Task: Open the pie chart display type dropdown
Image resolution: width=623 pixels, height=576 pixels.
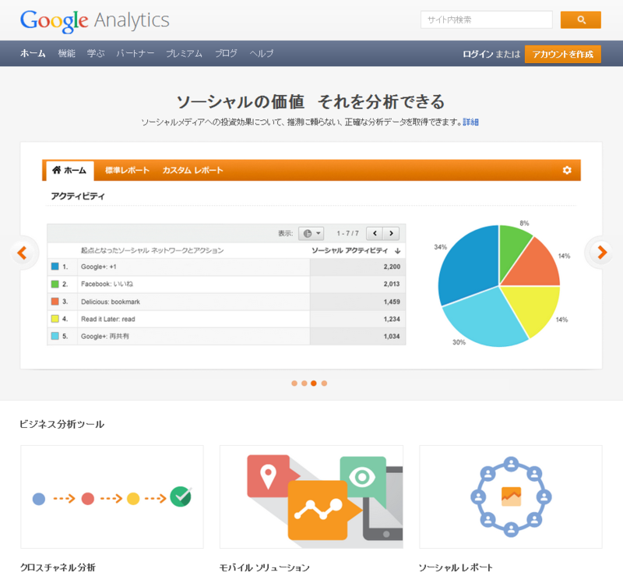Action: pyautogui.click(x=311, y=234)
